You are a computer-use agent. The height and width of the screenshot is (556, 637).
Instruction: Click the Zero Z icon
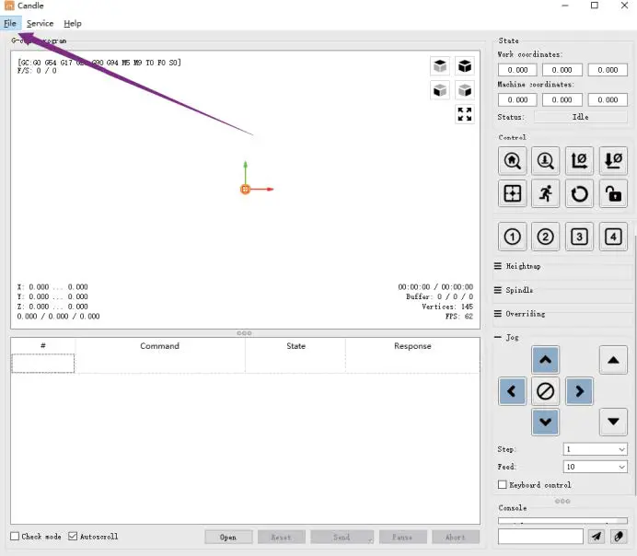pos(613,161)
